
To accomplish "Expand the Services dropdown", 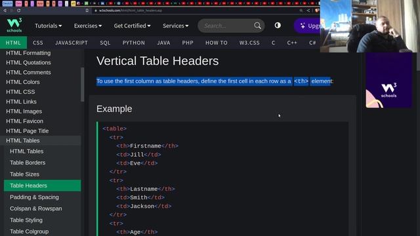I will coord(175,26).
